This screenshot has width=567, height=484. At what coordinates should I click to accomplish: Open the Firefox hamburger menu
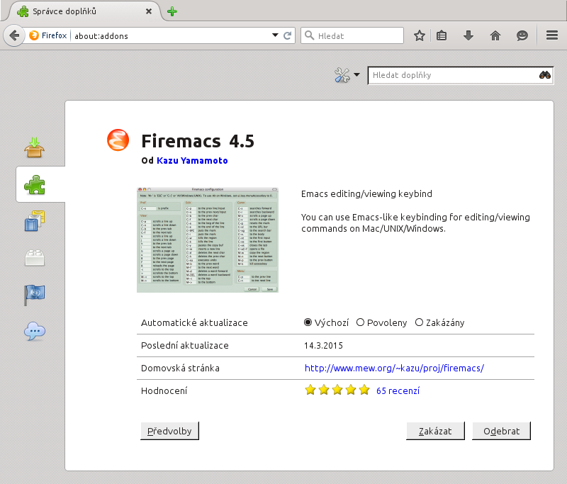pyautogui.click(x=552, y=35)
